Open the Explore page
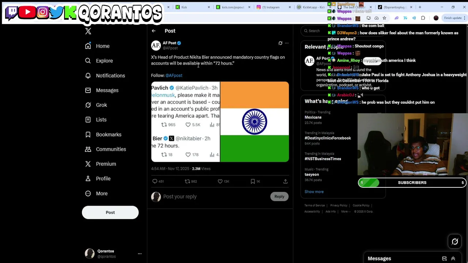 click(x=99, y=61)
